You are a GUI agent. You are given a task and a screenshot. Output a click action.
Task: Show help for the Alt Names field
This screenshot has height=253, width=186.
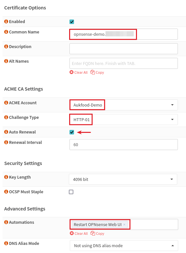[6, 61]
